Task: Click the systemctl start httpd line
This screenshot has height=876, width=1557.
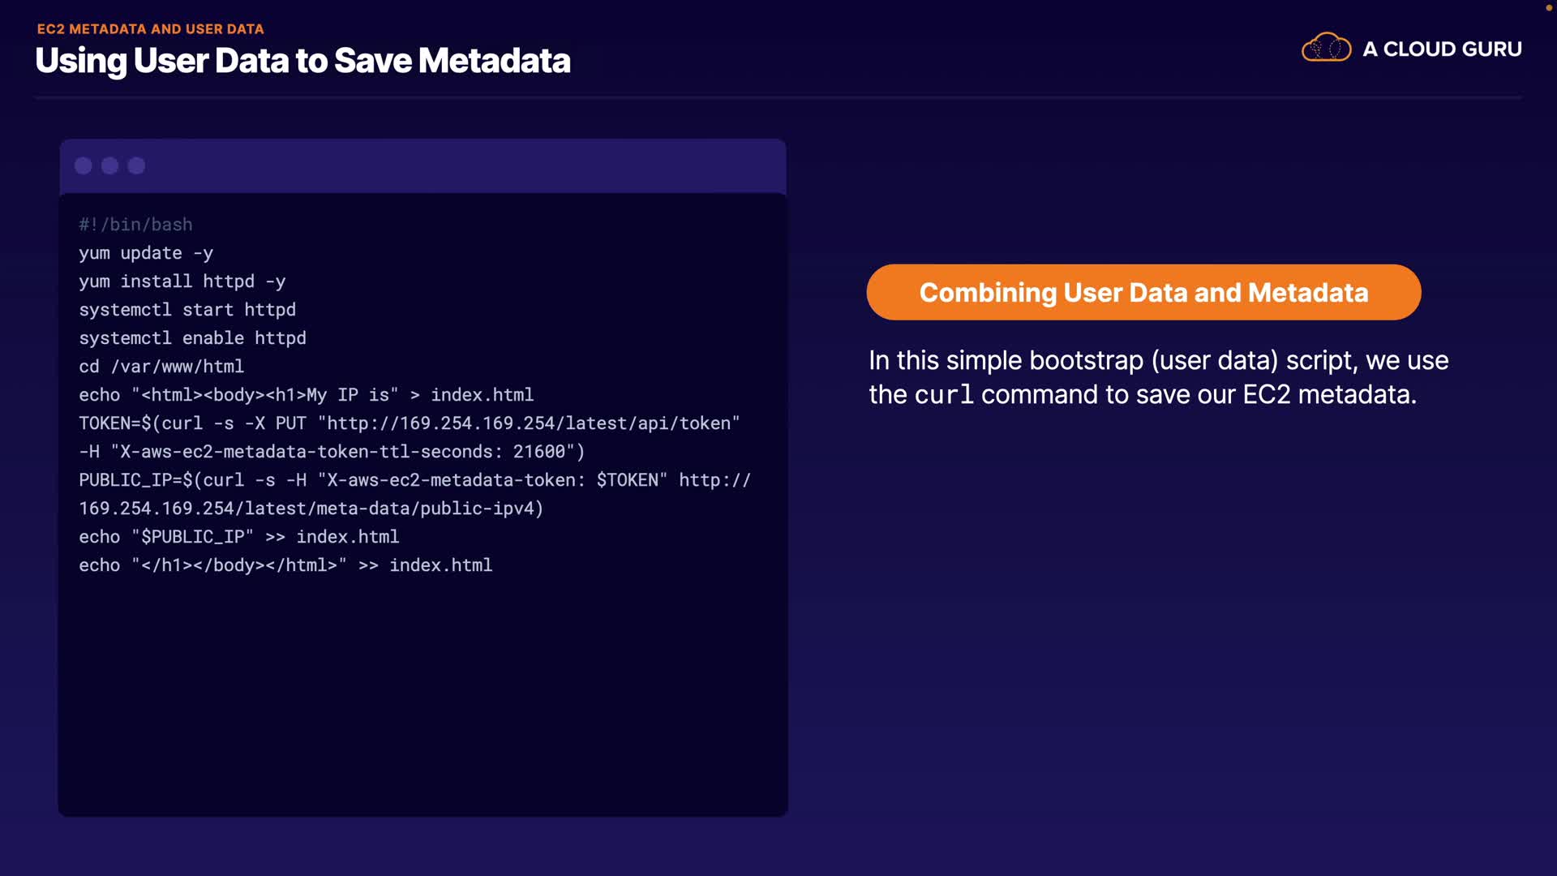Action: (187, 310)
